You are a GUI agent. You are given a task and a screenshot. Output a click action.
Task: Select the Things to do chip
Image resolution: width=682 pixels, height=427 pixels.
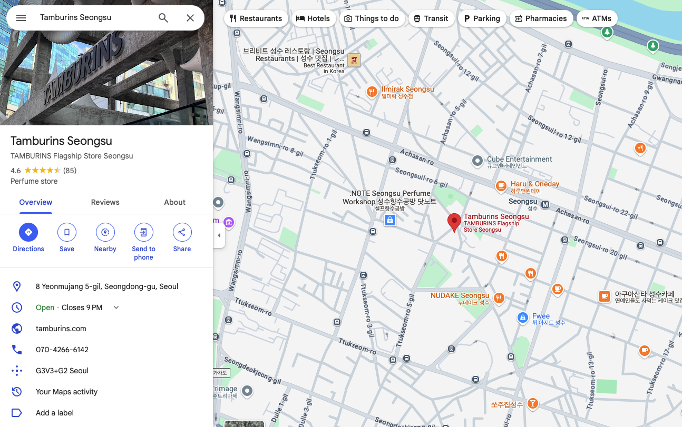(x=372, y=18)
